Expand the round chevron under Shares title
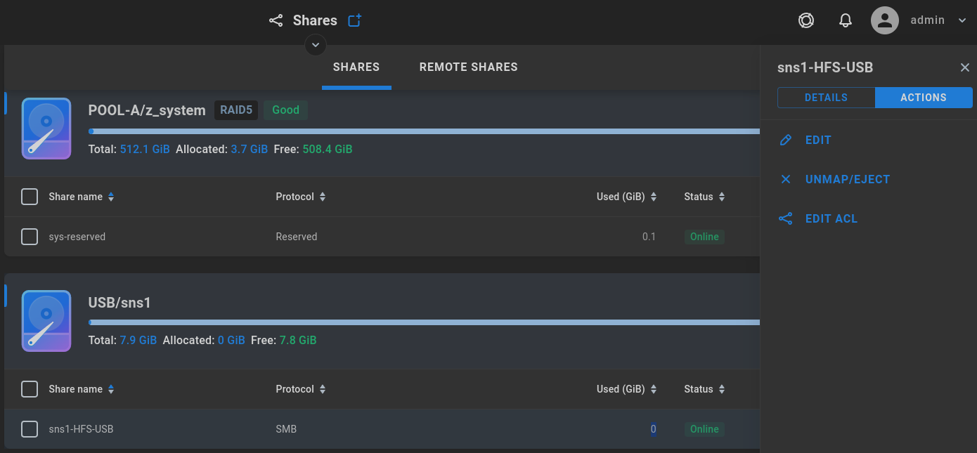977x453 pixels. 316,45
